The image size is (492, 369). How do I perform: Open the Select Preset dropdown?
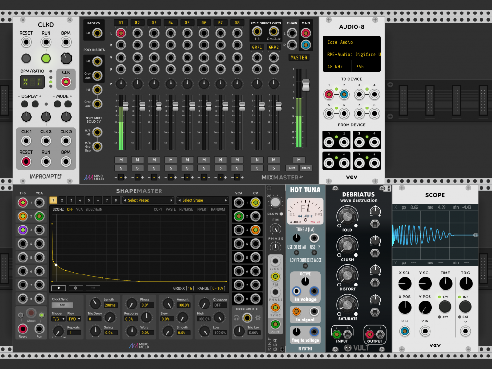(148, 200)
